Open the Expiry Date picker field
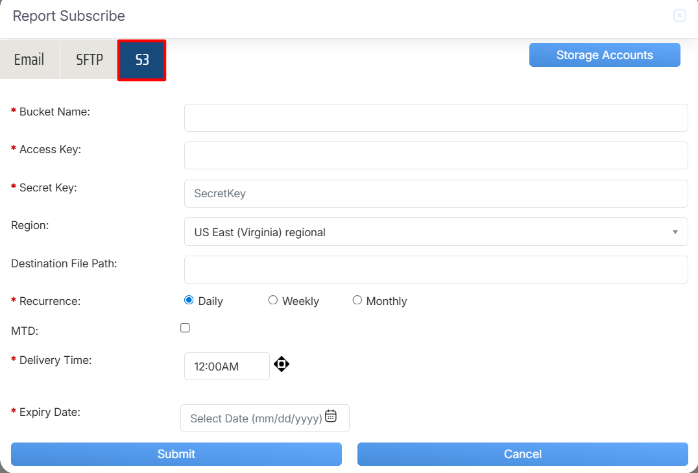Image resolution: width=698 pixels, height=473 pixels. click(256, 418)
